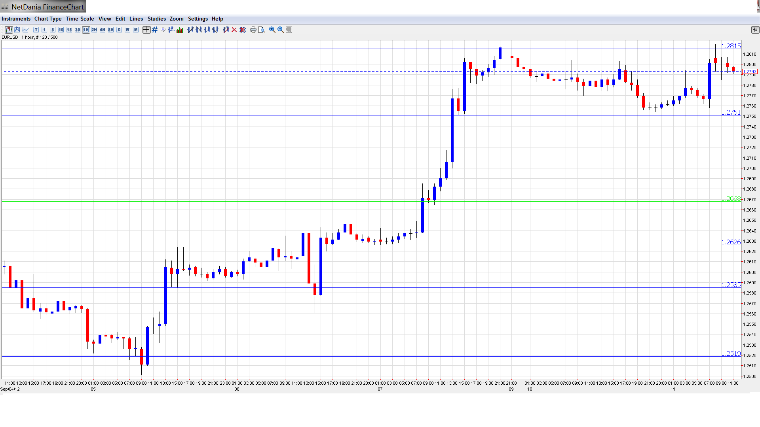Click the print chart icon
The height and width of the screenshot is (427, 760).
[253, 30]
